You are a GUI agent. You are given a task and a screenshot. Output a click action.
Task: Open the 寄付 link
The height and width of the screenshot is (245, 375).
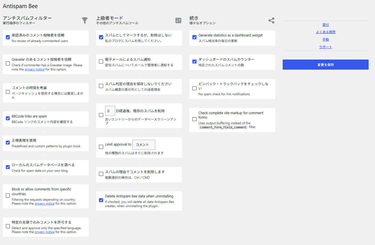pos(326,24)
